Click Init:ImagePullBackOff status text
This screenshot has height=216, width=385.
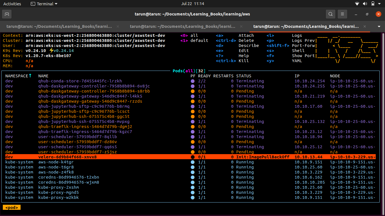pyautogui.click(x=263, y=157)
